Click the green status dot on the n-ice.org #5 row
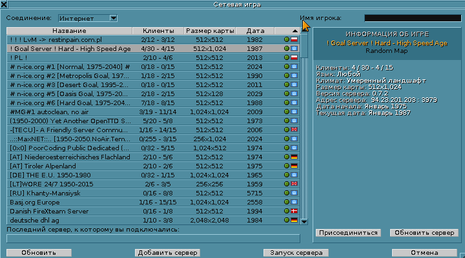Screen dimensions: 465x258 287,94
